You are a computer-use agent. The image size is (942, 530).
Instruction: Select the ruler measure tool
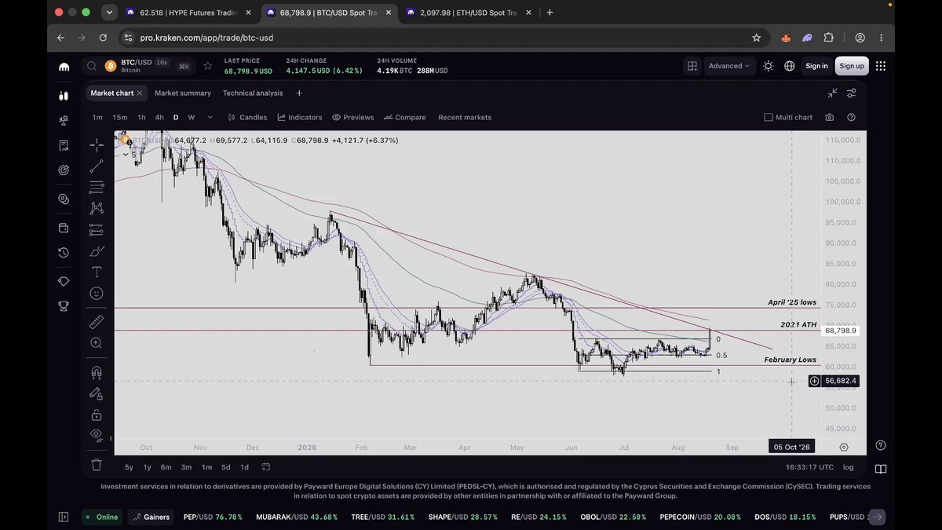click(x=97, y=322)
